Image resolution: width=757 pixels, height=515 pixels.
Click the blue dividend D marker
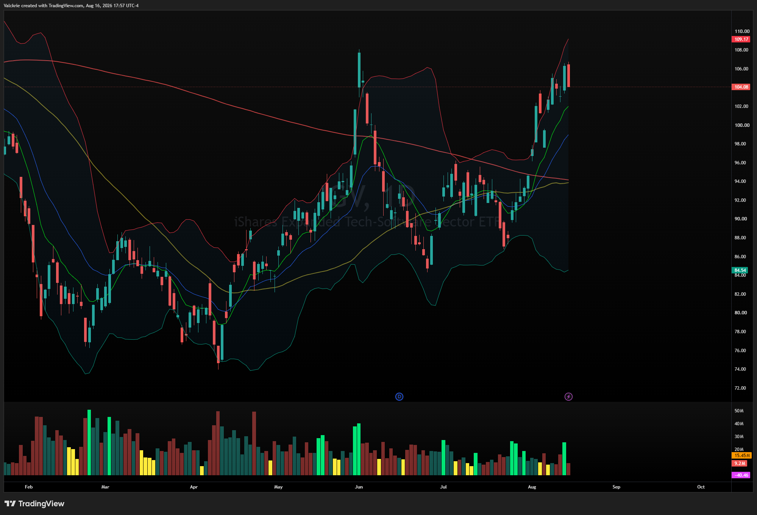[x=399, y=396]
